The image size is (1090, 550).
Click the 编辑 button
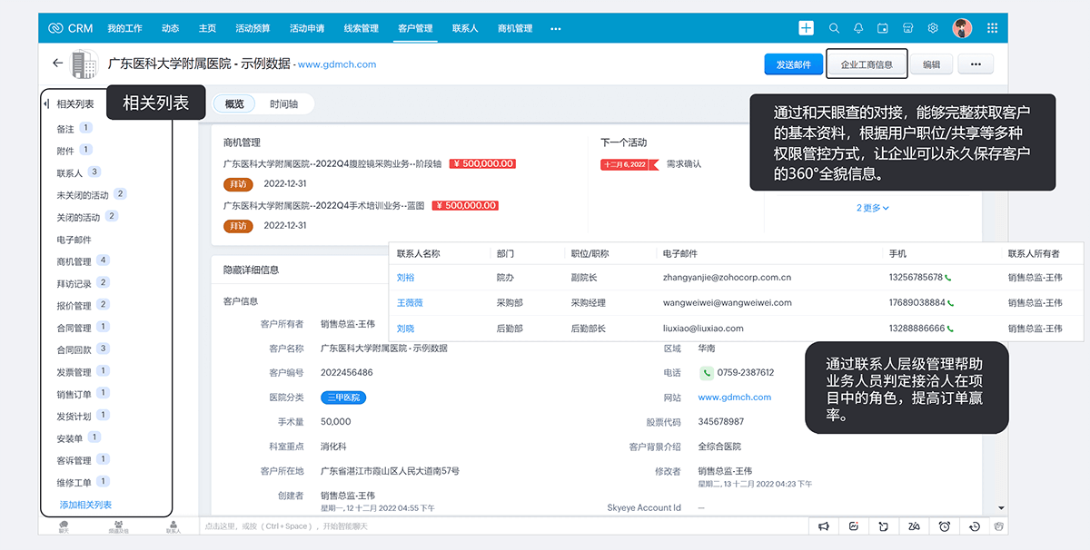tap(931, 64)
